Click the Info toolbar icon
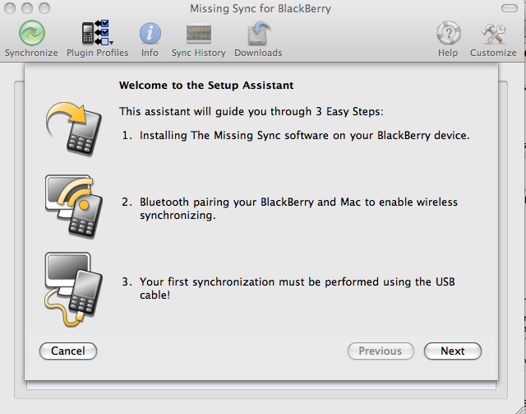This screenshot has height=414, width=526. tap(150, 34)
